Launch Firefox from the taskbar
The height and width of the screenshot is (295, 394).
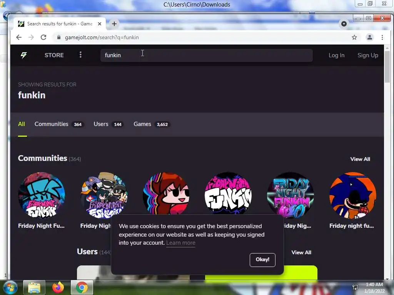point(58,287)
